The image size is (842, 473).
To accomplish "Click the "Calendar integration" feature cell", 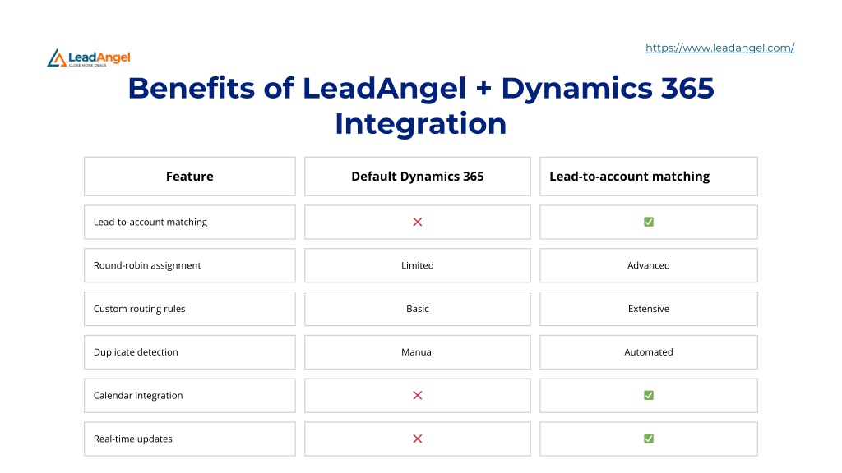I will coord(190,396).
